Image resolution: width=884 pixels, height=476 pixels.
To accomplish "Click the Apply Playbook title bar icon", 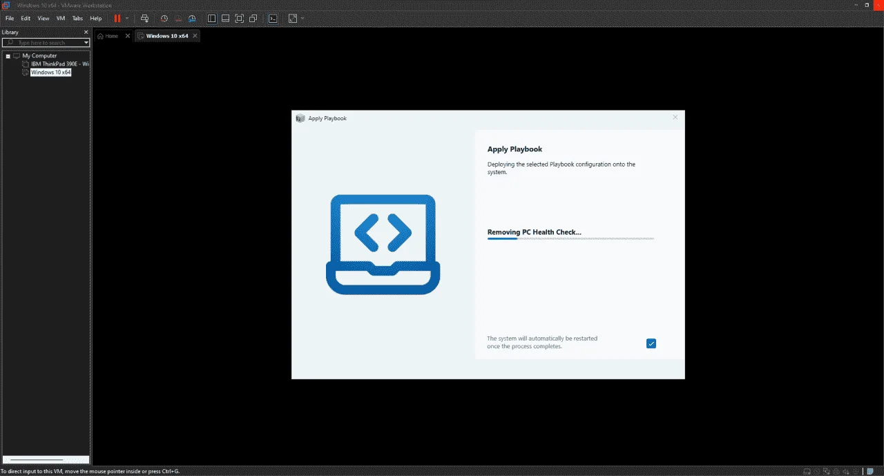I will (x=300, y=118).
